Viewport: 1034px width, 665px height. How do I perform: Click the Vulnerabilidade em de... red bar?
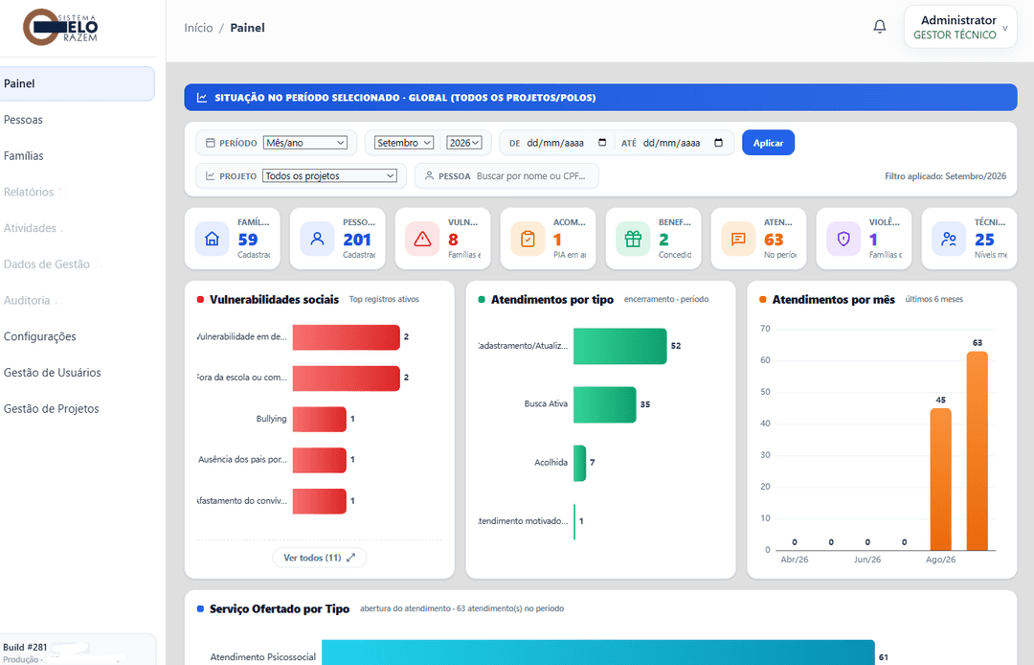[347, 337]
